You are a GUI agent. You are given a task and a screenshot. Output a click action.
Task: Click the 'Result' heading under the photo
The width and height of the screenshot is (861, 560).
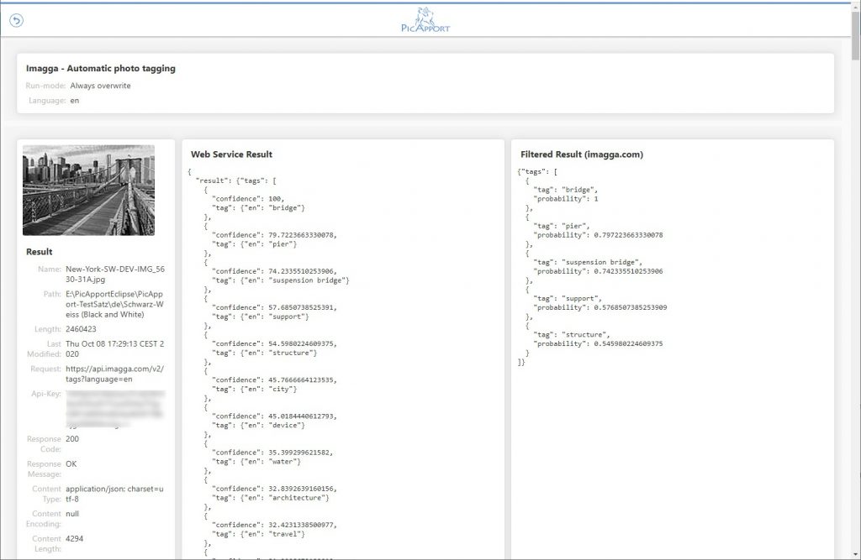(40, 252)
